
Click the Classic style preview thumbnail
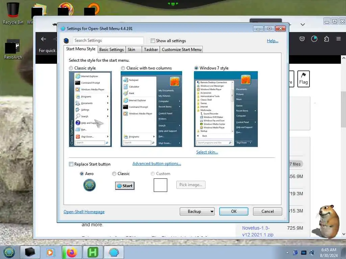(x=90, y=109)
